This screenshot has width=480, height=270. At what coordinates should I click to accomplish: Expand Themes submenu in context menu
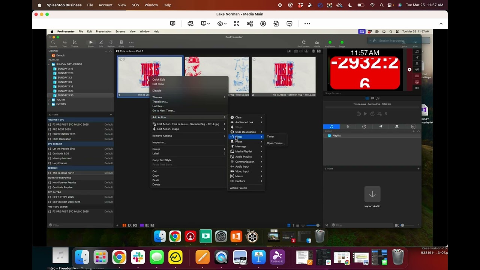(189, 97)
